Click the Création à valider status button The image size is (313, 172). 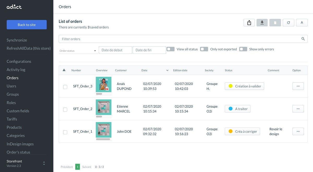[x=244, y=86]
